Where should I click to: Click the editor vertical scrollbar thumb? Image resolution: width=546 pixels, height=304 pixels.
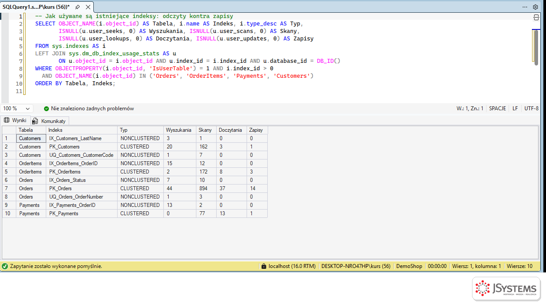[x=536, y=47]
